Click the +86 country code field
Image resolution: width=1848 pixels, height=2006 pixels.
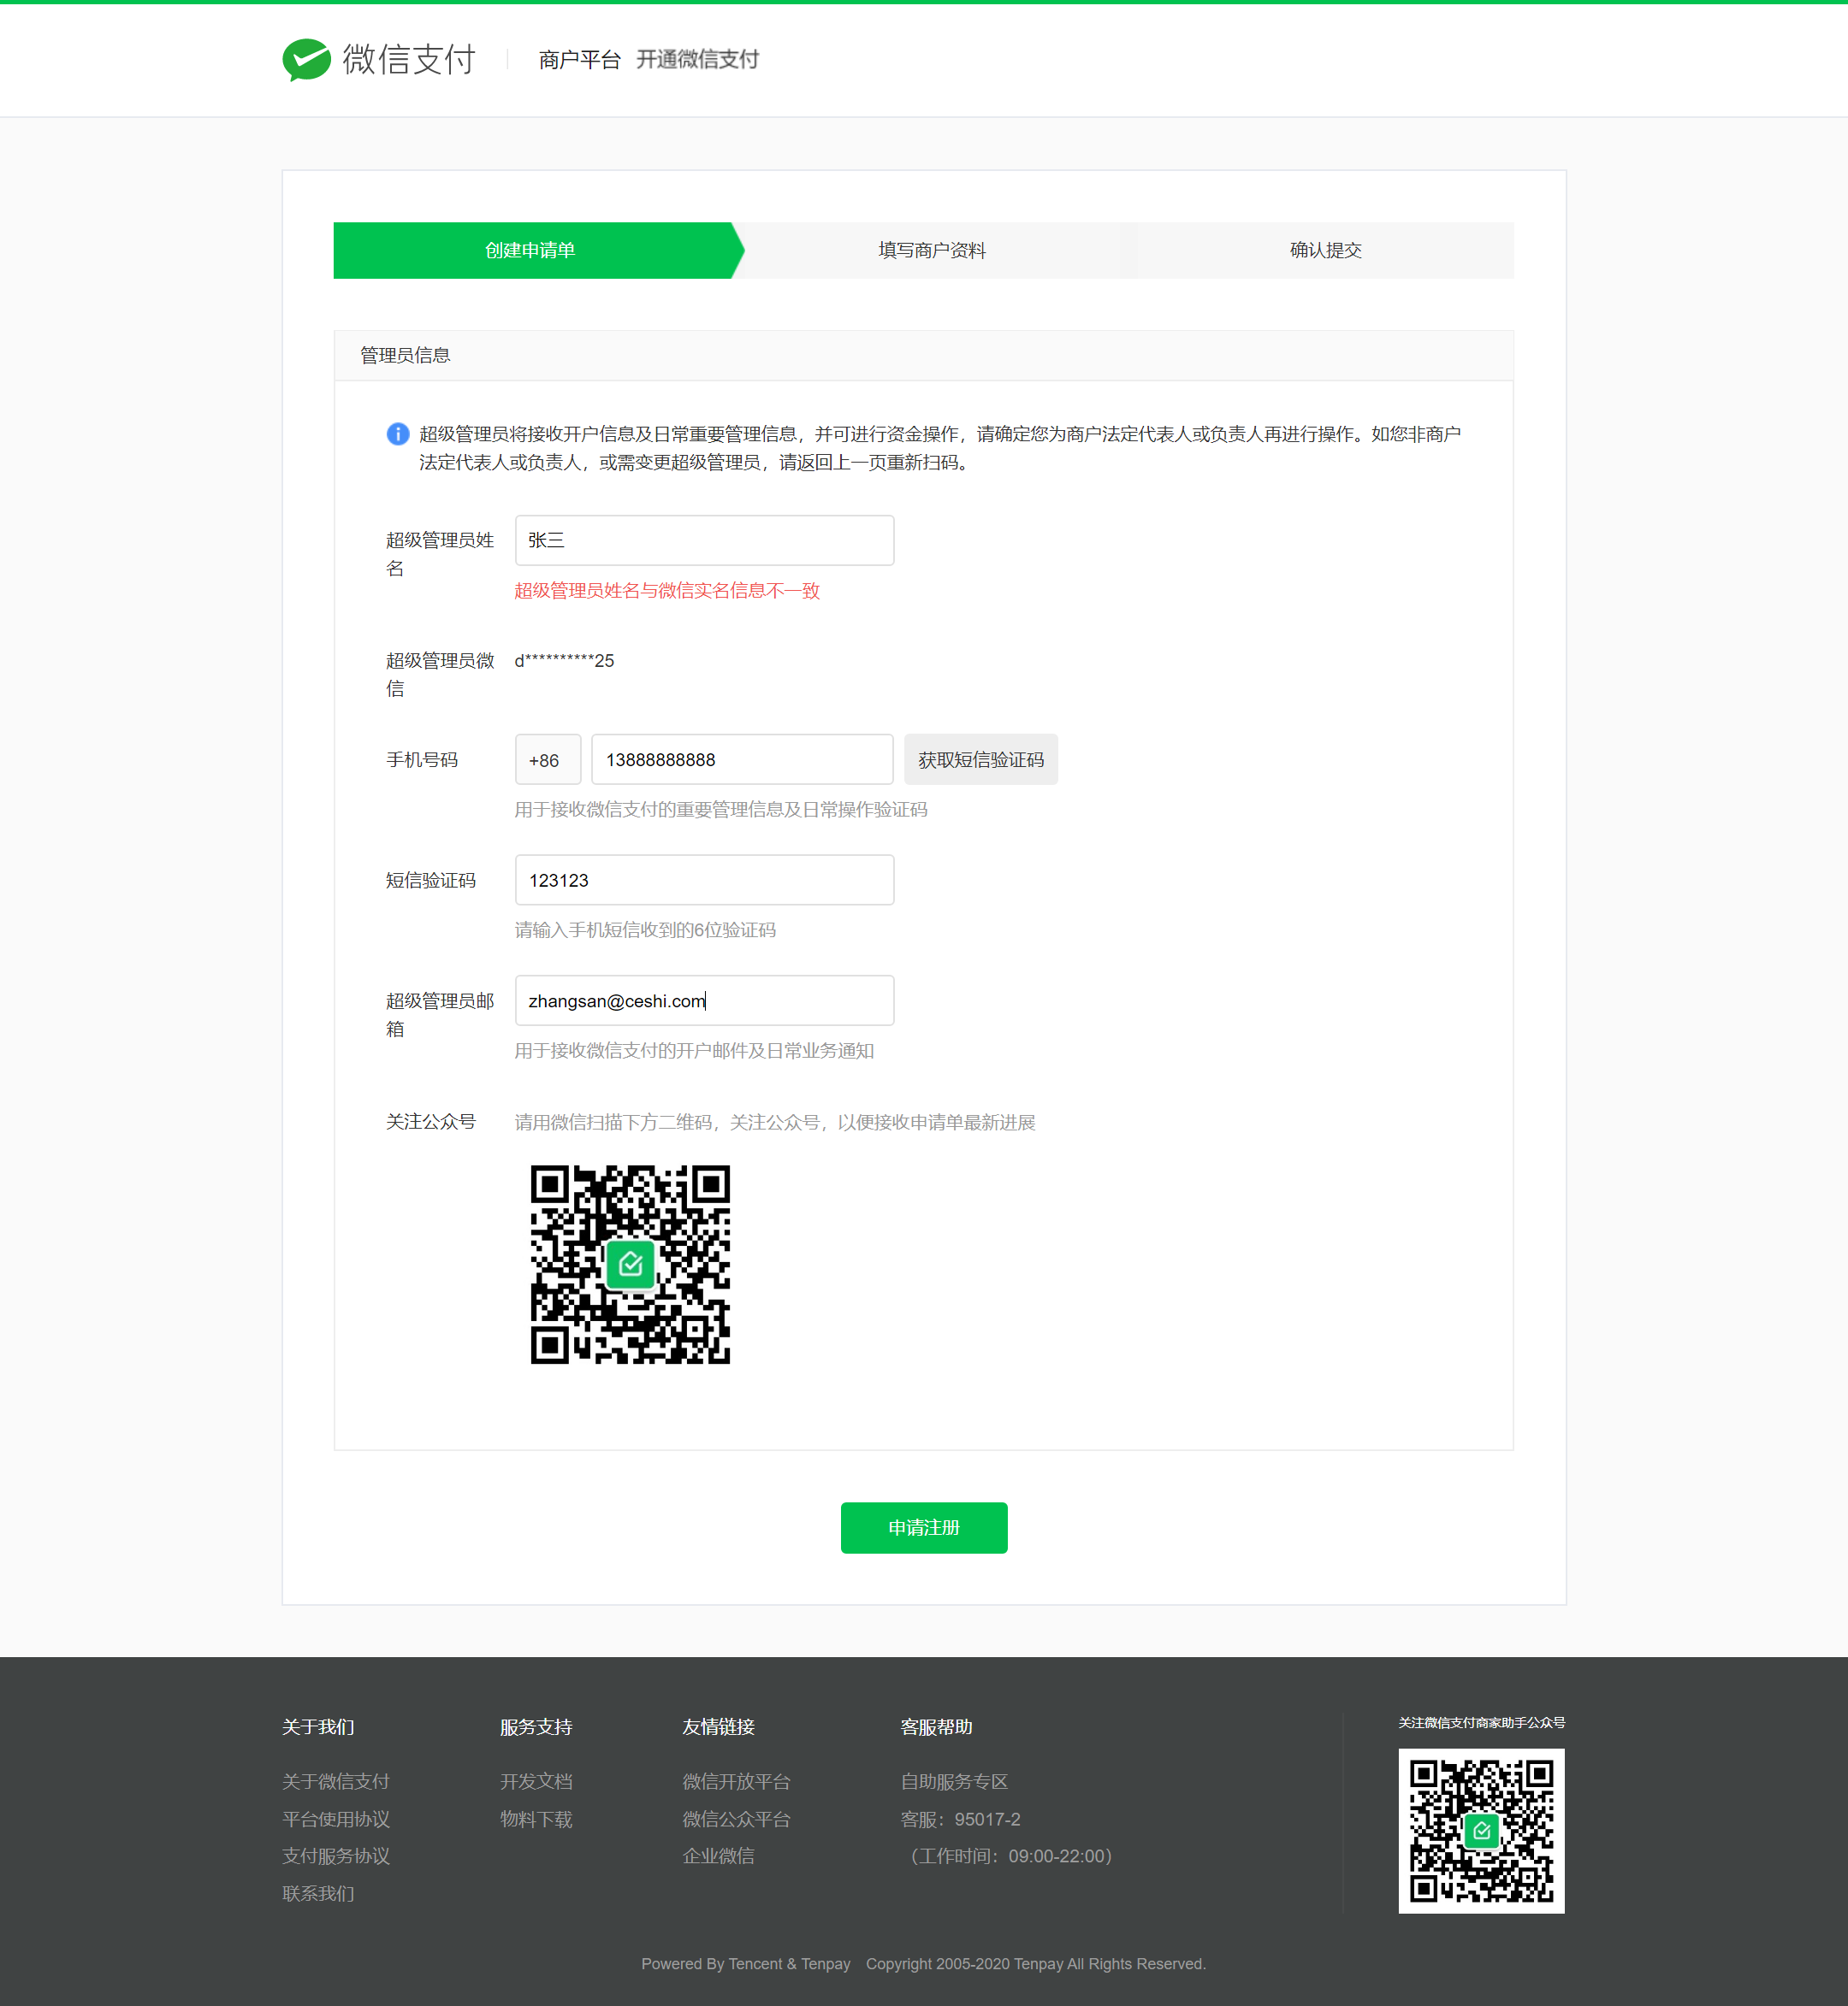click(x=548, y=759)
